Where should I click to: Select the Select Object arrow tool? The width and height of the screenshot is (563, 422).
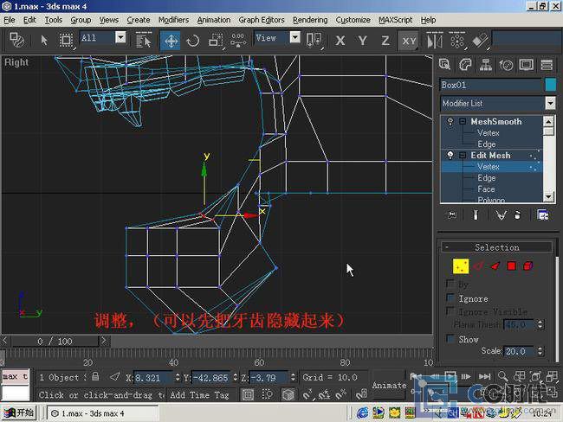pos(44,40)
